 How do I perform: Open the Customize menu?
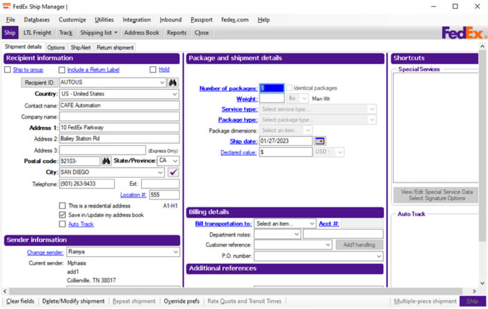click(72, 20)
